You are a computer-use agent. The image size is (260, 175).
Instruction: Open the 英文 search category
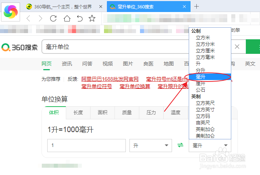(x=250, y=64)
